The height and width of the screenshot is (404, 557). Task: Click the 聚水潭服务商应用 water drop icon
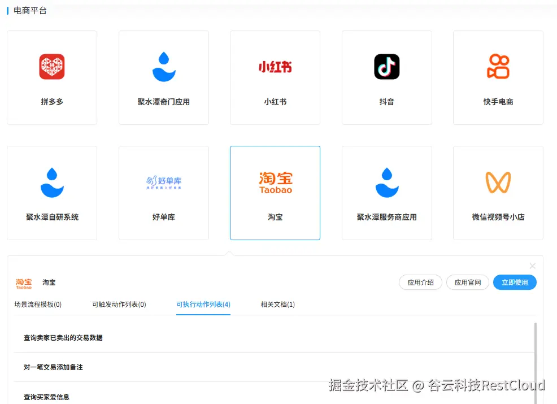[387, 183]
